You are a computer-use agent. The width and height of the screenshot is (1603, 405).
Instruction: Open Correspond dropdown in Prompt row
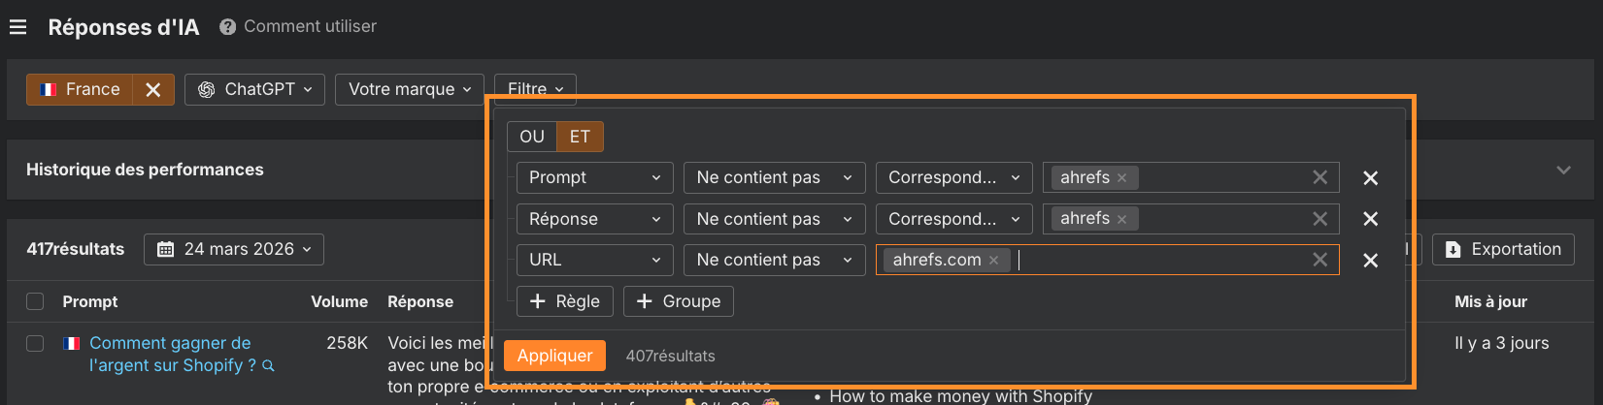click(x=953, y=177)
